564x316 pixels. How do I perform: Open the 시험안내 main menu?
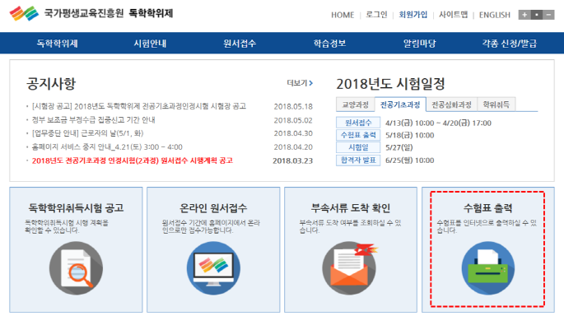pyautogui.click(x=150, y=44)
